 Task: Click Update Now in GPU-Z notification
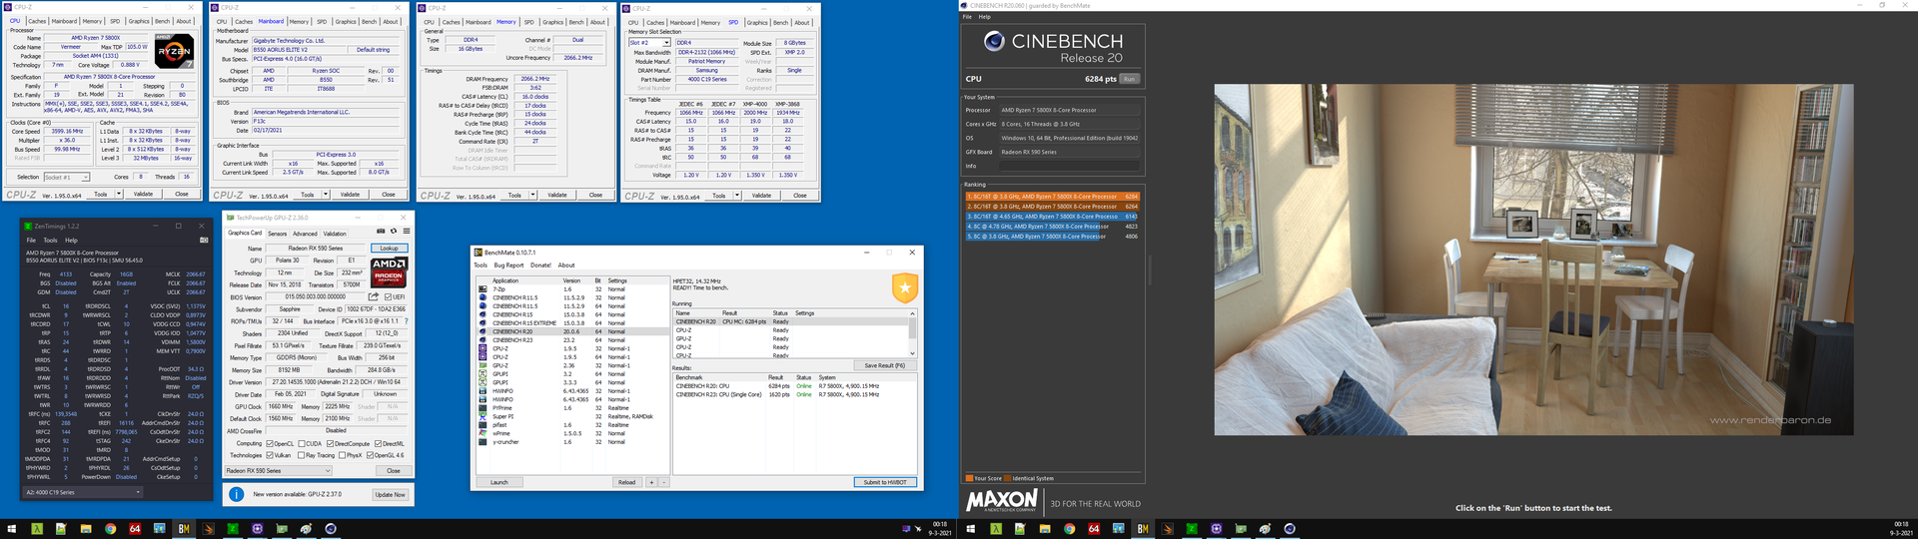(390, 494)
